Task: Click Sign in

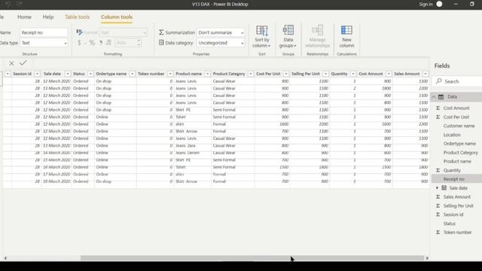Action: [x=426, y=5]
